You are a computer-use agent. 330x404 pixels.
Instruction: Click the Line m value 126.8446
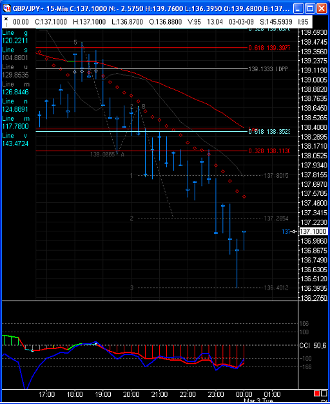click(15, 92)
